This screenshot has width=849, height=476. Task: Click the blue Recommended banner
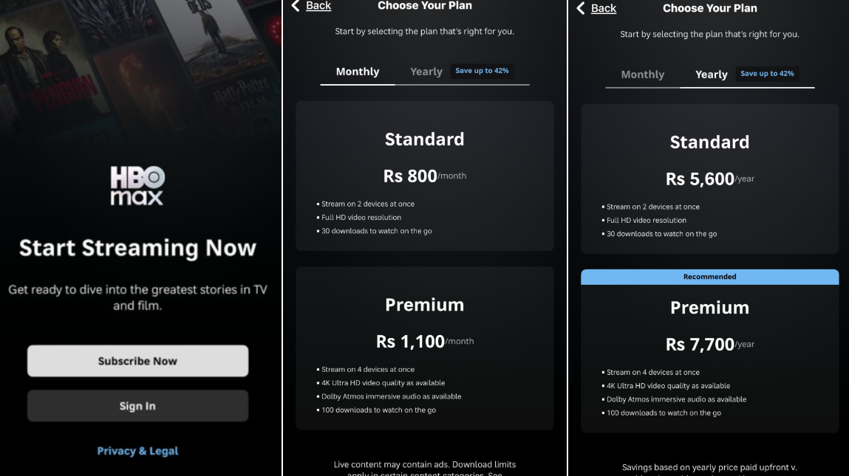pos(709,277)
